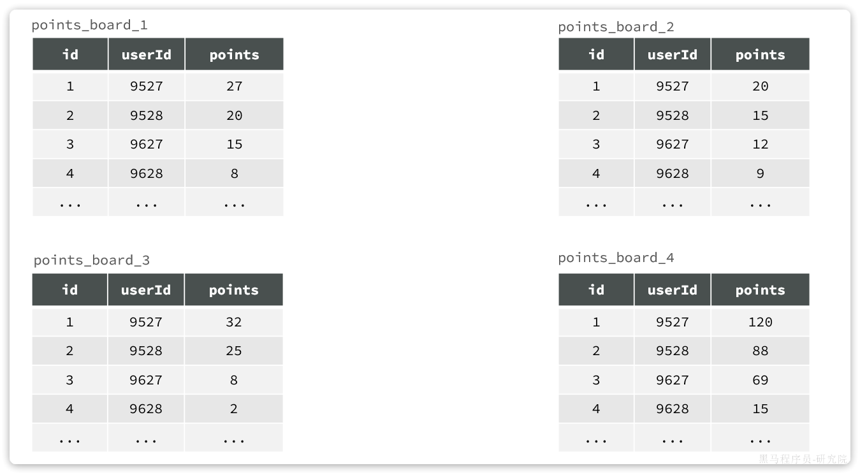860x475 pixels.
Task: Click the points_board_3 table label
Action: point(92,260)
